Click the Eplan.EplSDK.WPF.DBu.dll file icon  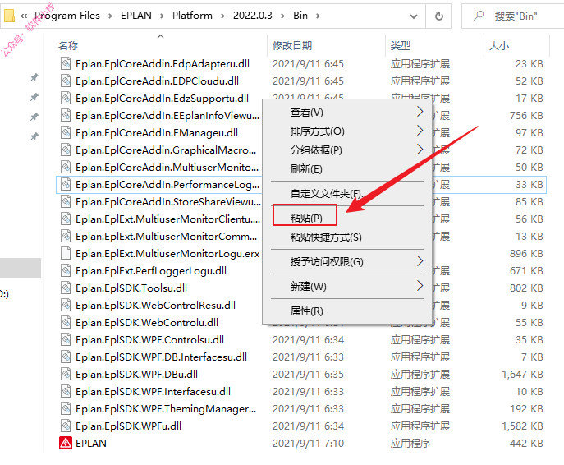[x=66, y=375]
